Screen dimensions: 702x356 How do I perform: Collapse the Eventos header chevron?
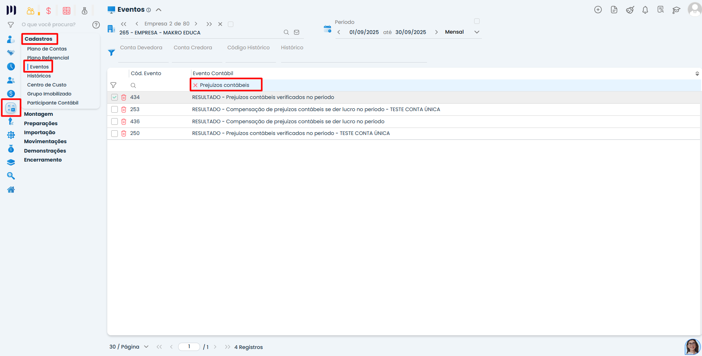tap(159, 10)
